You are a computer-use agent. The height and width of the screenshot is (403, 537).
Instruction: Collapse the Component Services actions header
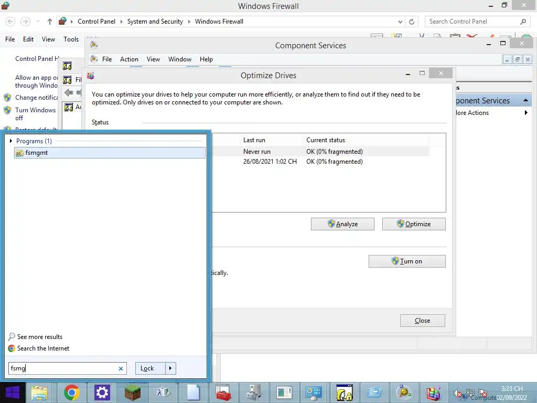525,100
